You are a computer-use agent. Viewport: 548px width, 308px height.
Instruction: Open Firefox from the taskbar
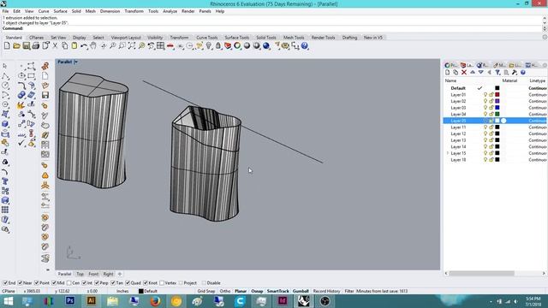tap(155, 300)
